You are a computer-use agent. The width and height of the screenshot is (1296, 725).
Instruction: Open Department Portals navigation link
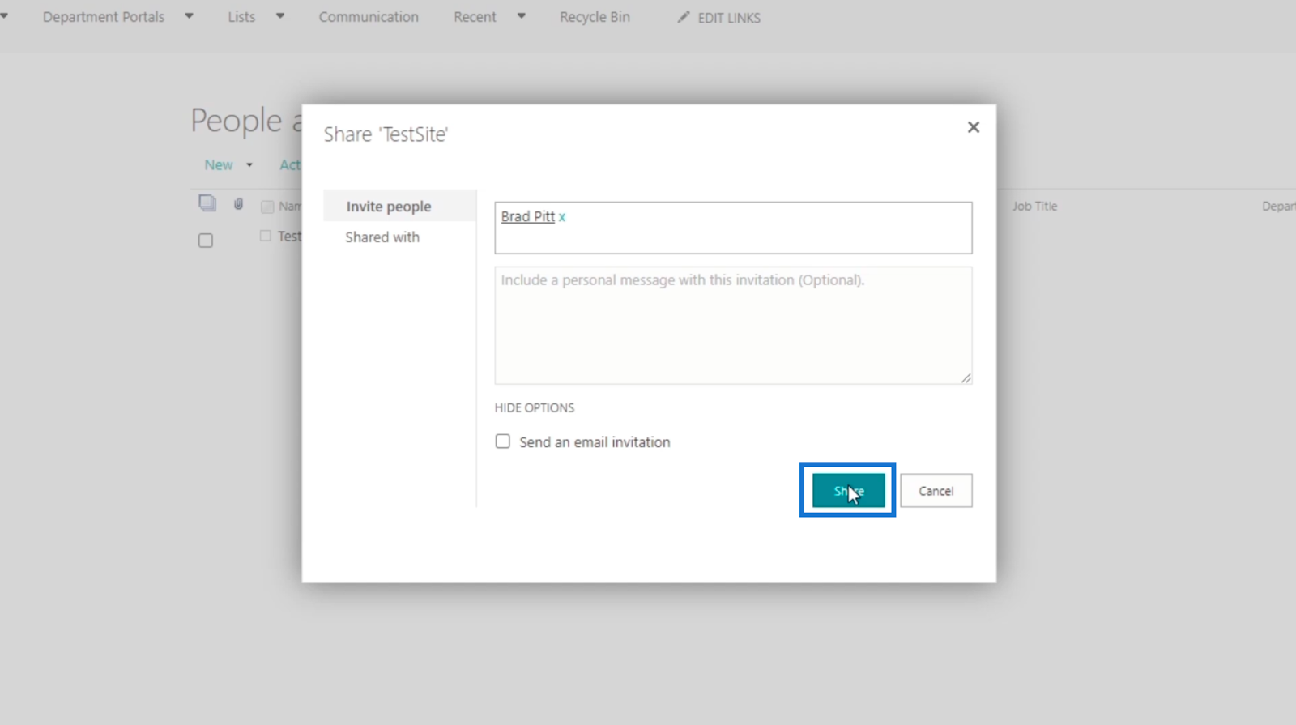[x=104, y=17]
